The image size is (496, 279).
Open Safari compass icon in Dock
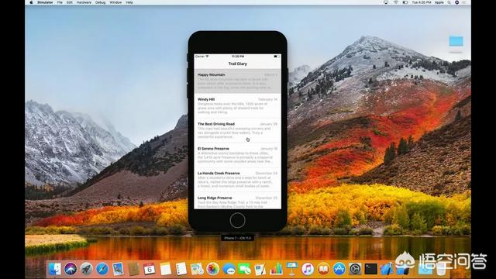tap(102, 269)
